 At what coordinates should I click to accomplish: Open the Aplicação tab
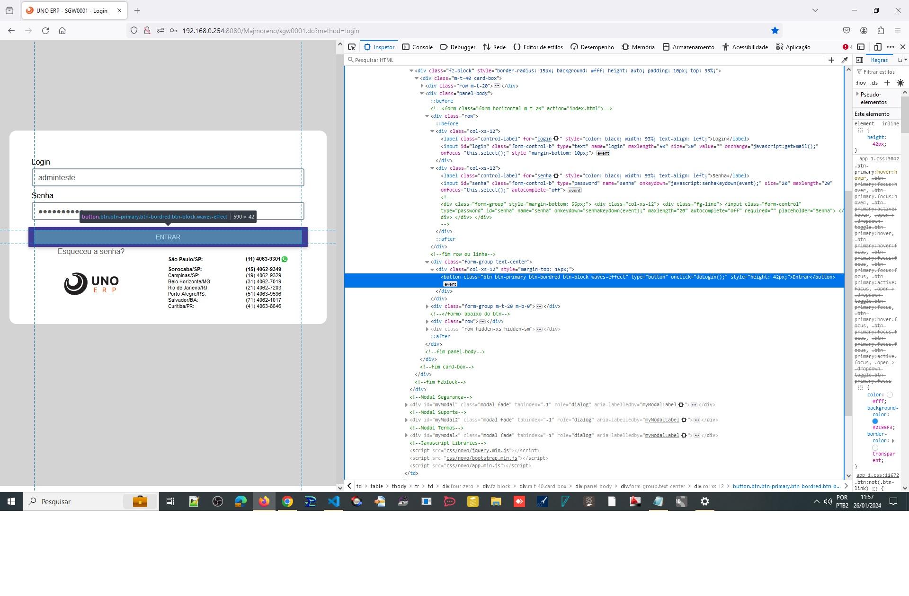(793, 47)
